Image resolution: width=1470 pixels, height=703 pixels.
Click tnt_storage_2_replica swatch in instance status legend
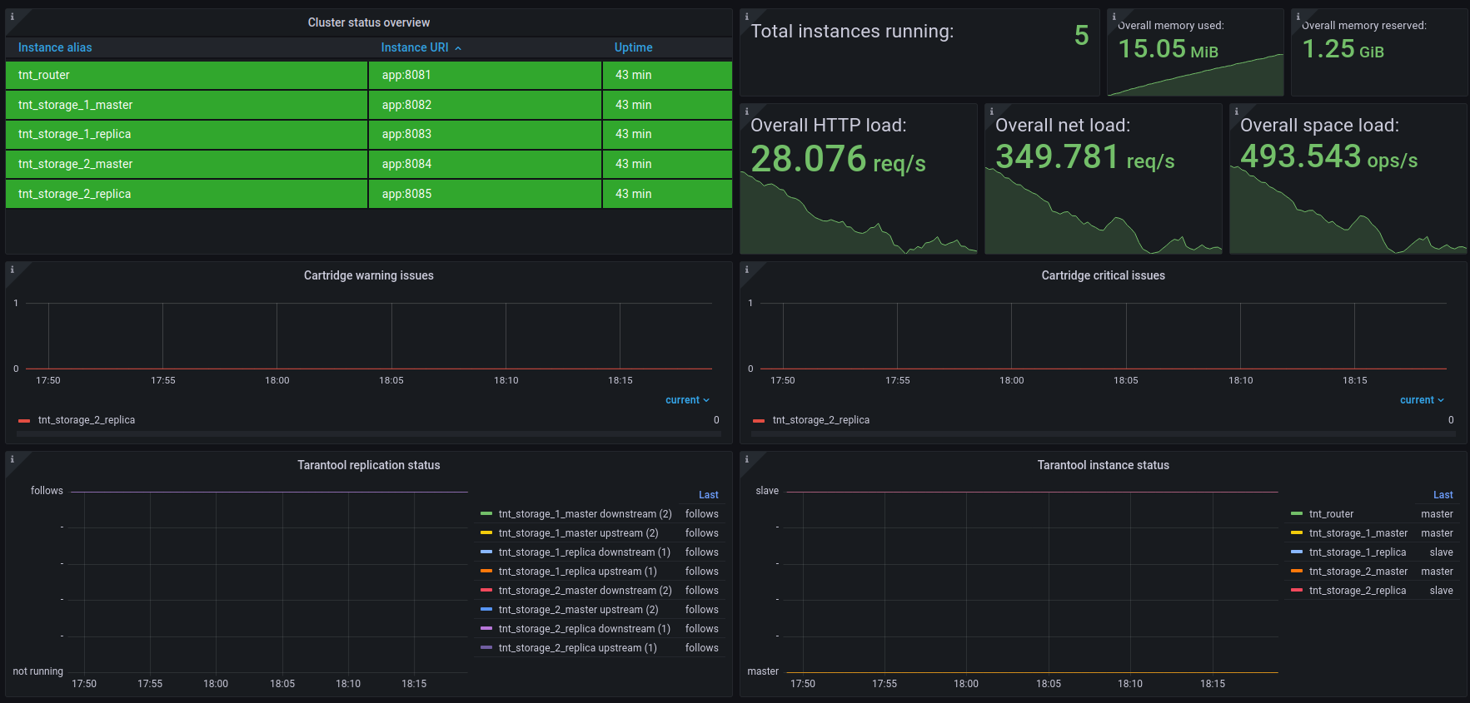pos(1297,591)
